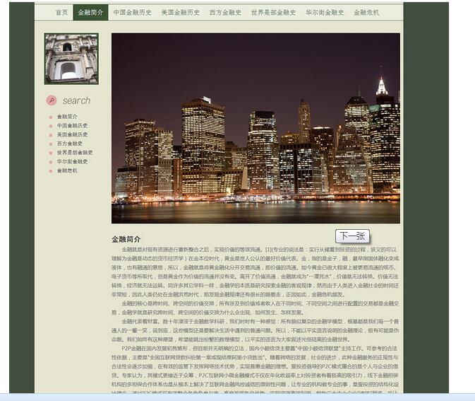Click the cathedral thumbnail image in sidebar
Screen dimensions: 475x401
coord(71,59)
